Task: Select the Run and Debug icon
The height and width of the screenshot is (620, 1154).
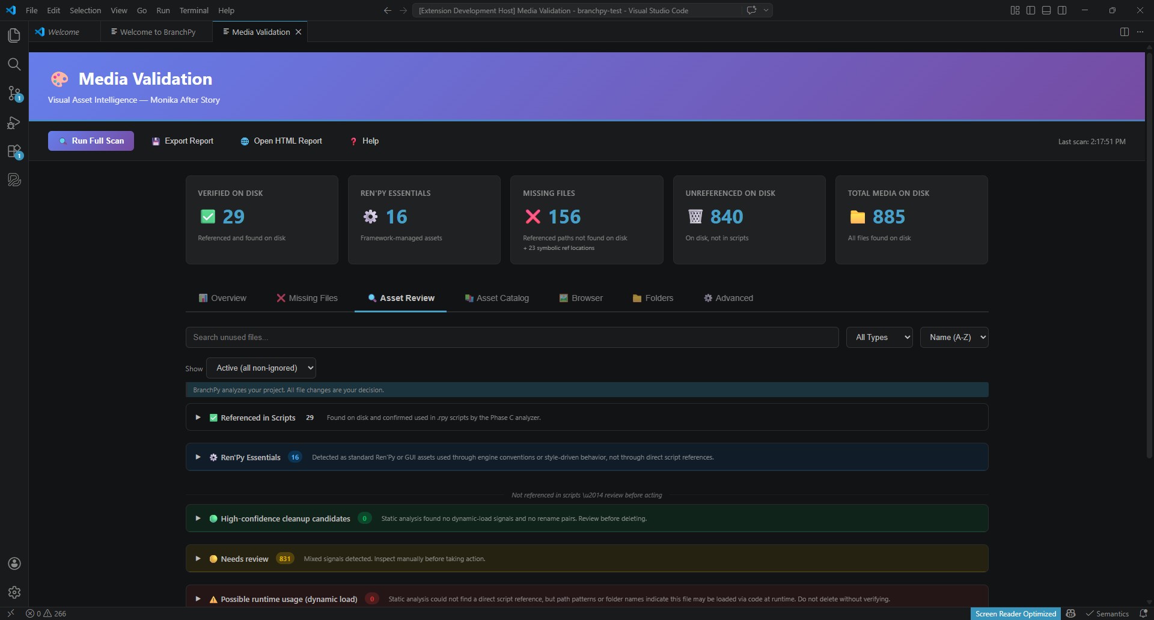Action: pos(14,123)
